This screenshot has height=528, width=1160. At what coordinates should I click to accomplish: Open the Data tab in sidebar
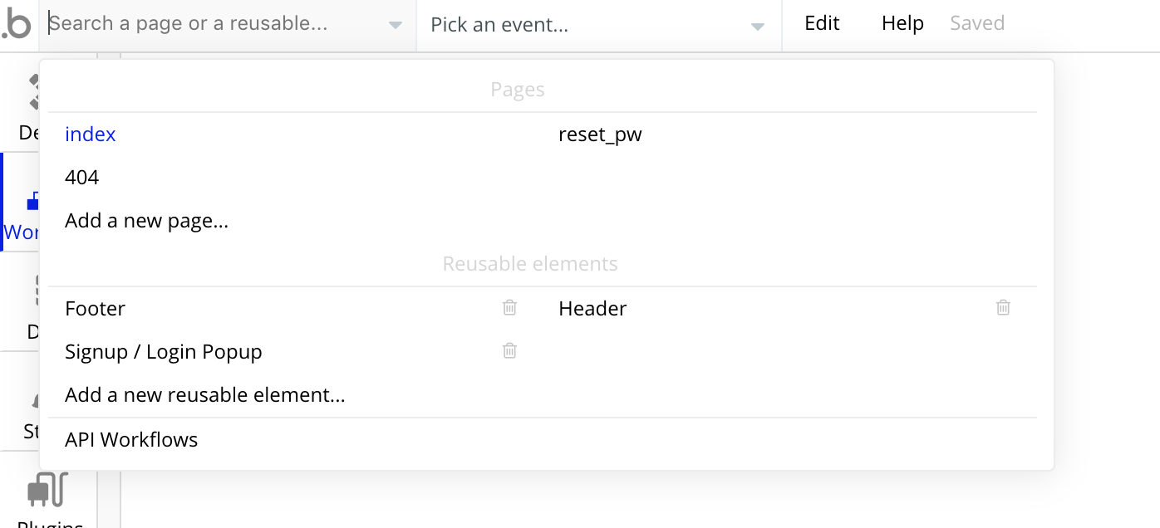point(32,307)
